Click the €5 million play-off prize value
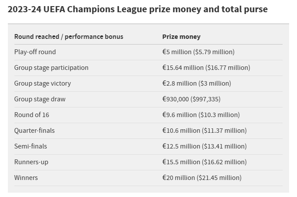Screen dimensions: 297x197 [x=198, y=52]
